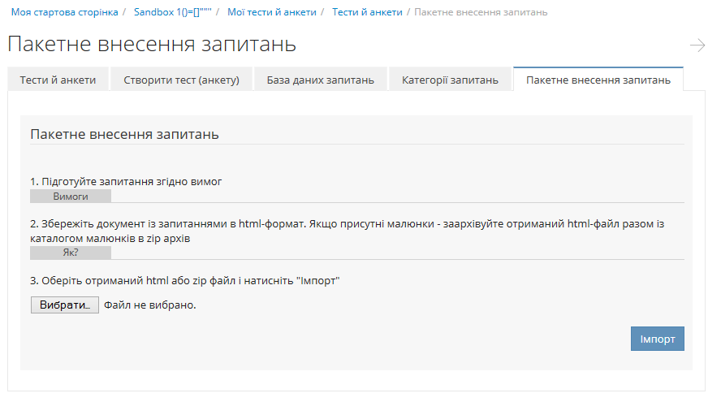721x402 pixels.
Task: Click the 'Файл не вибрано.' file status text
Action: point(150,305)
